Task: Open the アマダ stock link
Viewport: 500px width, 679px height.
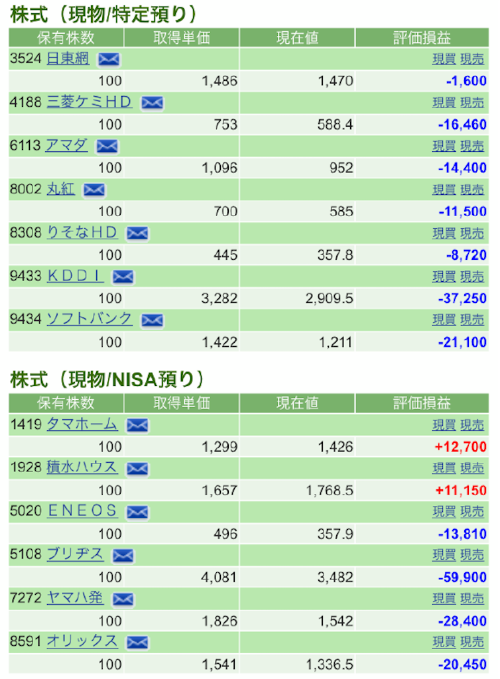Action: tap(67, 145)
